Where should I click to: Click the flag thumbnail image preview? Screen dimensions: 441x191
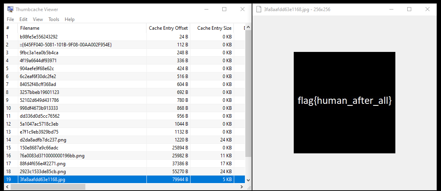click(344, 103)
